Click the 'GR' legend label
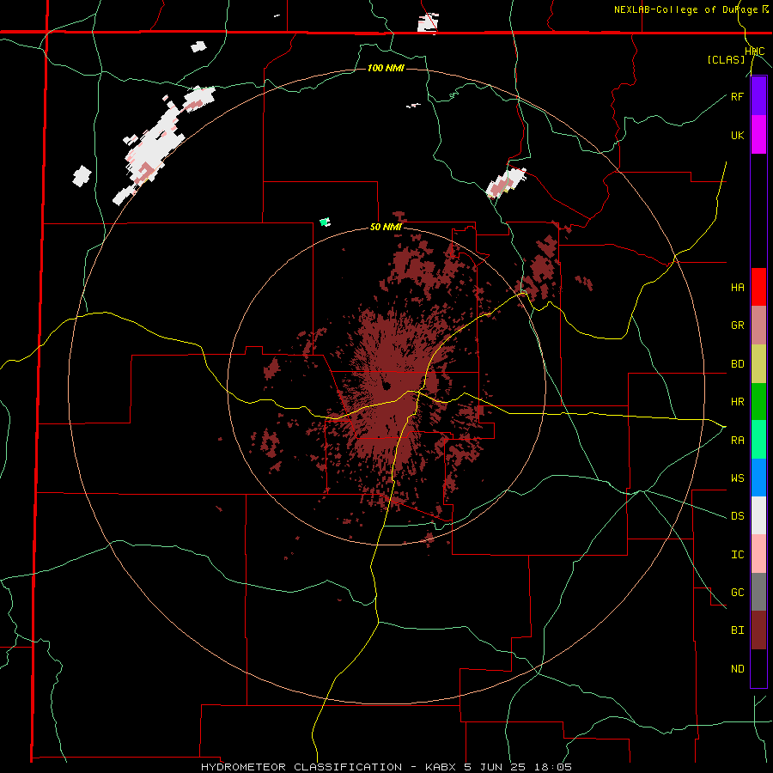The height and width of the screenshot is (773, 773). tap(737, 326)
